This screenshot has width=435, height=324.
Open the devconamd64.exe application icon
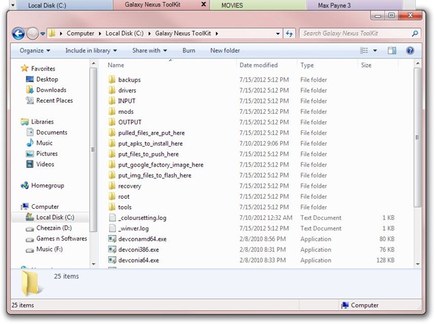tap(112, 239)
